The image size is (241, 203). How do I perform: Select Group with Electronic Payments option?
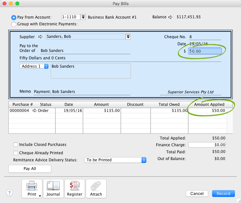point(14,24)
